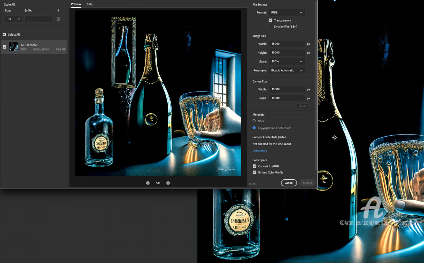
Task: Enable Smaller File (8-bit) option
Action: (x=270, y=27)
